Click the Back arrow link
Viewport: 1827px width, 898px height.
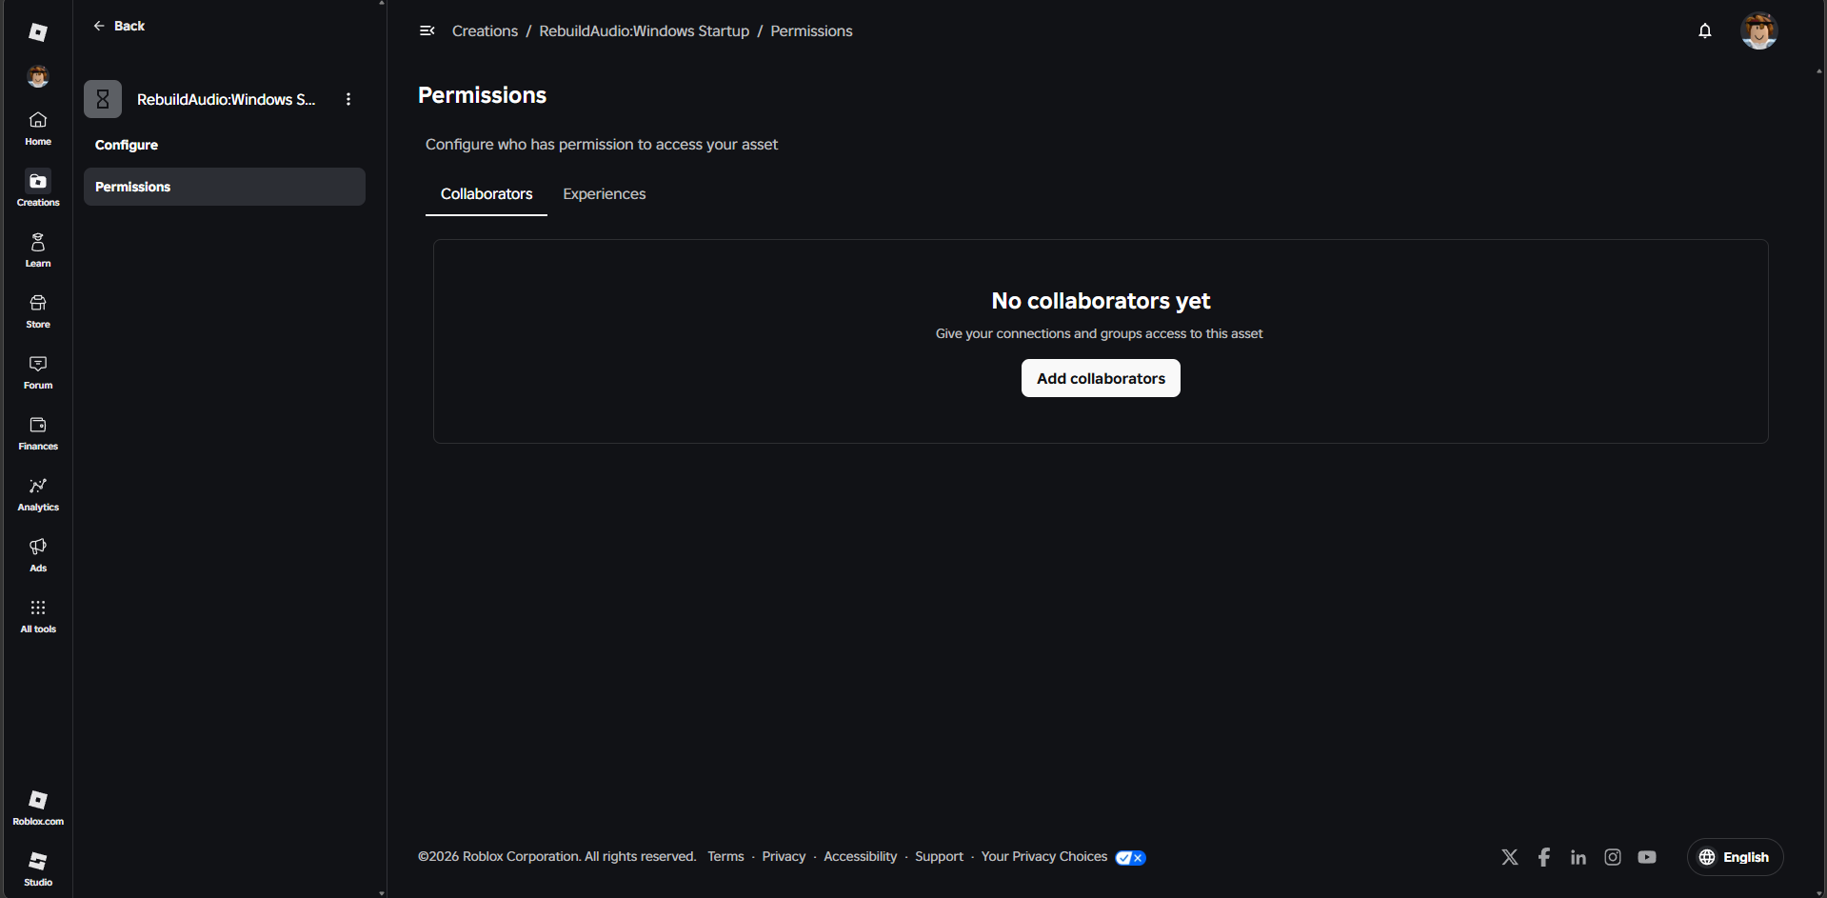119,26
